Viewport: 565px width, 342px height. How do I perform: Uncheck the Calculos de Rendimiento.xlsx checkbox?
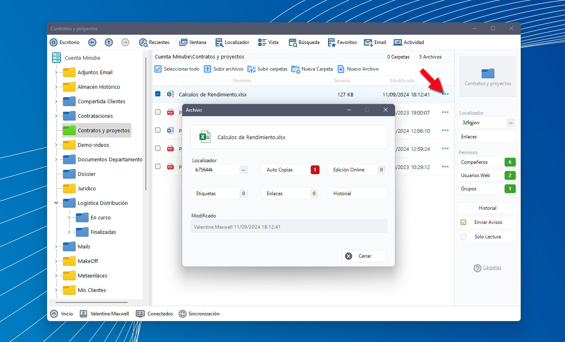pyautogui.click(x=158, y=94)
